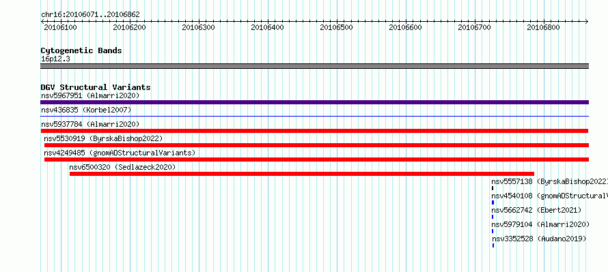Click the blue nsv4540108 variant marker

coord(493,202)
